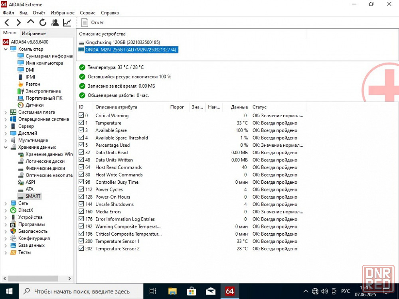This screenshot has width=399, height=299.
Task: Select the Kingchuxing 120GB device
Action: pos(122,43)
